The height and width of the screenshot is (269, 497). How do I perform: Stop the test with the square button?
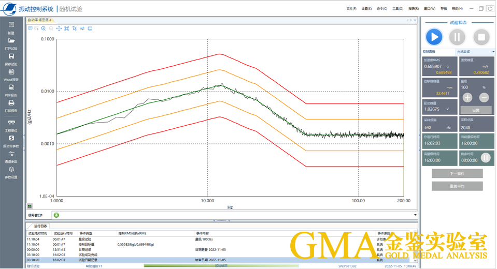point(481,37)
